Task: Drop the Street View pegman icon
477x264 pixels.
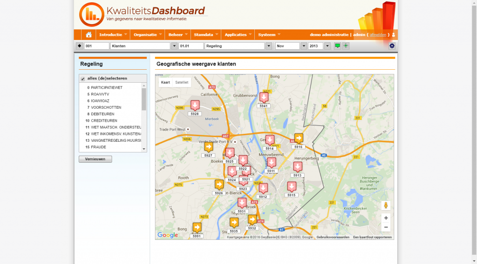Action: pyautogui.click(x=385, y=205)
